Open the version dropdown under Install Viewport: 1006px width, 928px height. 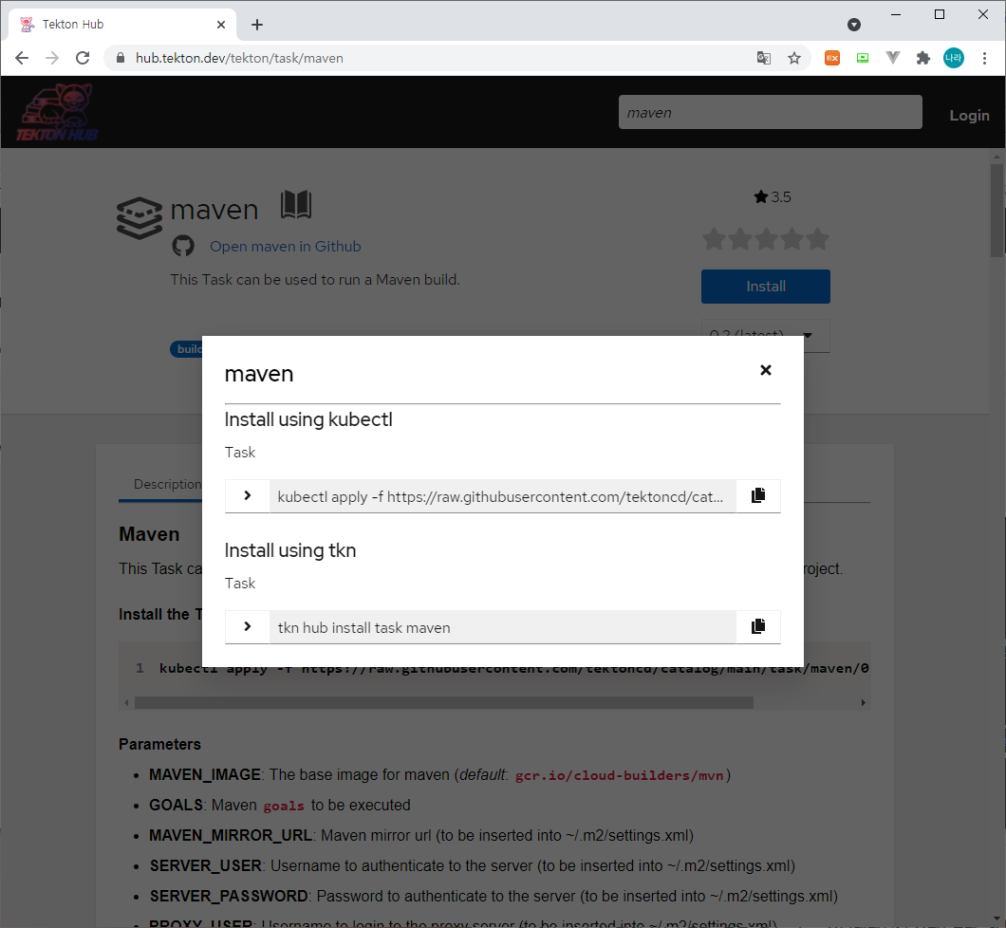[x=765, y=334]
